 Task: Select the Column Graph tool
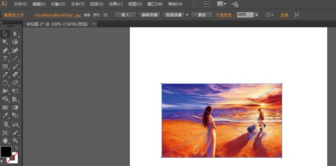(x=15, y=124)
